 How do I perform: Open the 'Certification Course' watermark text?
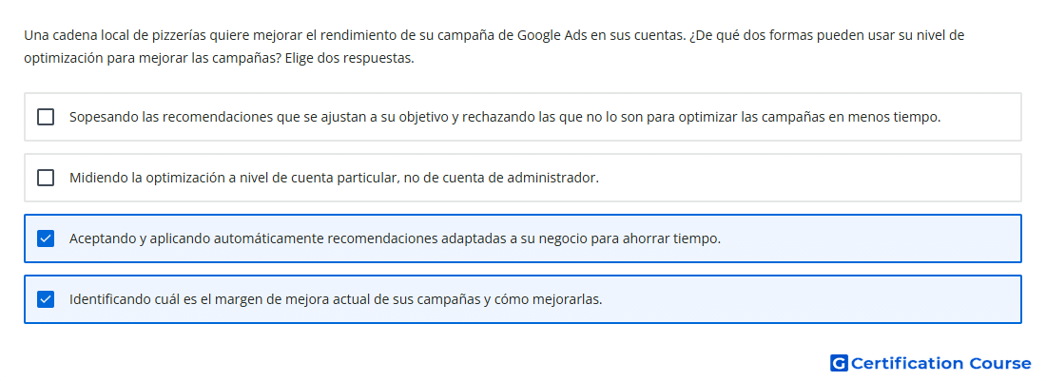pyautogui.click(x=940, y=363)
